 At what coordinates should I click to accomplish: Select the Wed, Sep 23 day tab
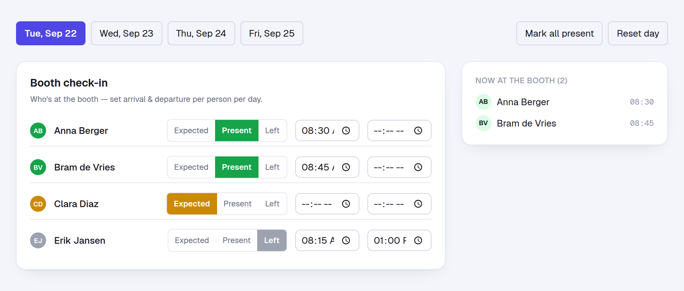[x=127, y=33]
